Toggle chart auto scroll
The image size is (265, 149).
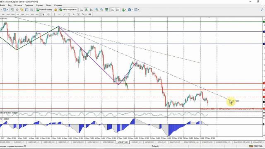(x=112, y=10)
